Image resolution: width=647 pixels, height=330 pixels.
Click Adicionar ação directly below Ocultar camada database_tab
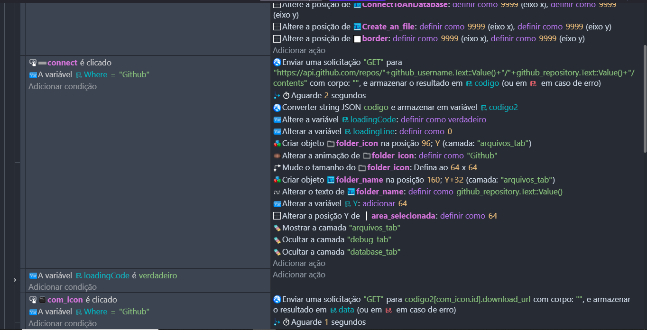coord(299,263)
